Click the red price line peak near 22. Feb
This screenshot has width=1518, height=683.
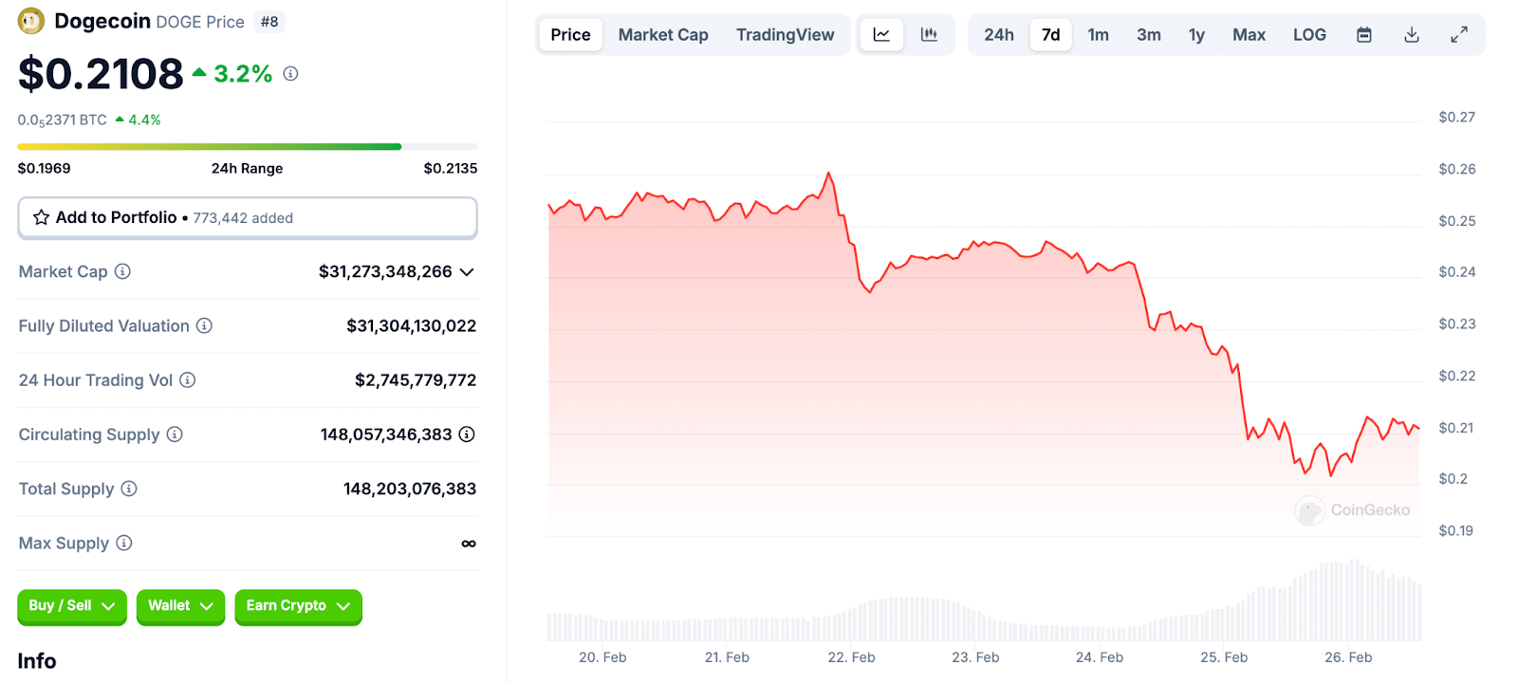pos(828,175)
